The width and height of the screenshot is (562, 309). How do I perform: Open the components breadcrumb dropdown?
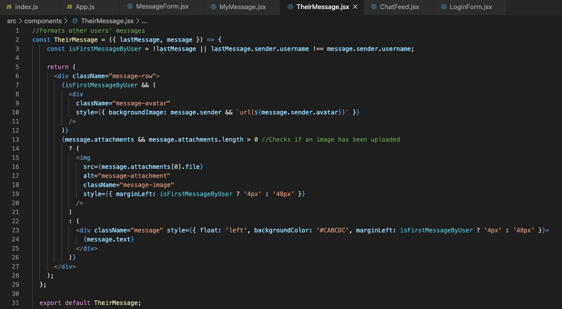(x=43, y=21)
